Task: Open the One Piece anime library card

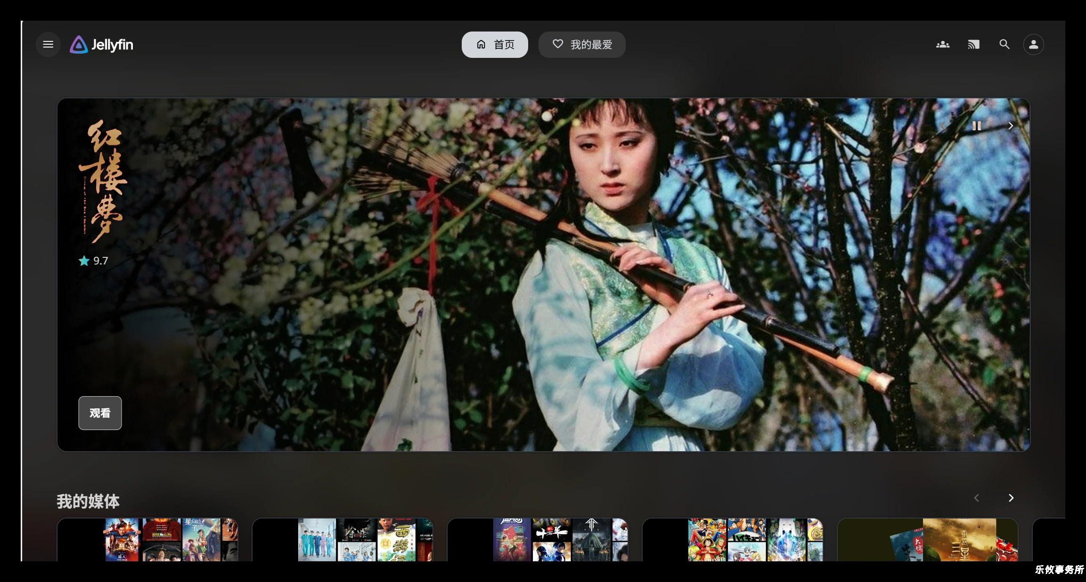Action: (733, 540)
